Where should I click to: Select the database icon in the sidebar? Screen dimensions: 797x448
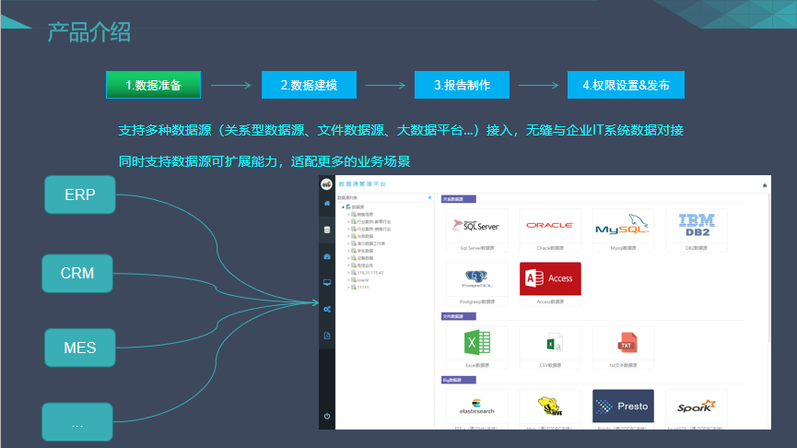coord(327,230)
